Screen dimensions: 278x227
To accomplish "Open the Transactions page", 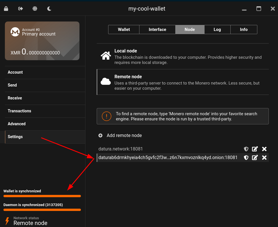I will click(45, 111).
